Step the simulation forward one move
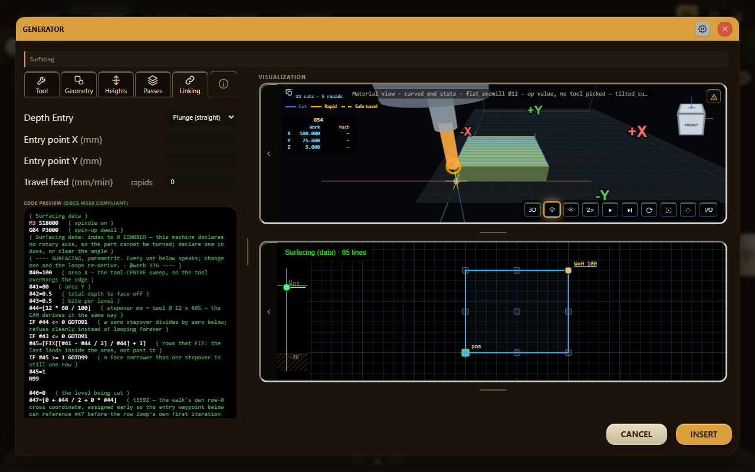755x472 pixels. point(629,209)
